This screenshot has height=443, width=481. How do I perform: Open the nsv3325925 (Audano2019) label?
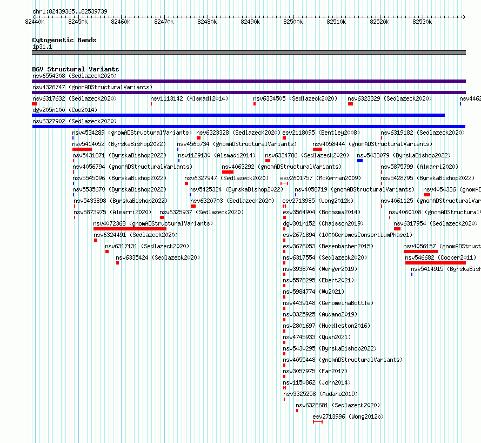pos(320,314)
